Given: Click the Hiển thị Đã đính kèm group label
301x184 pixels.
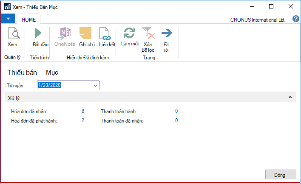Looking at the screenshot, I should (88, 58).
